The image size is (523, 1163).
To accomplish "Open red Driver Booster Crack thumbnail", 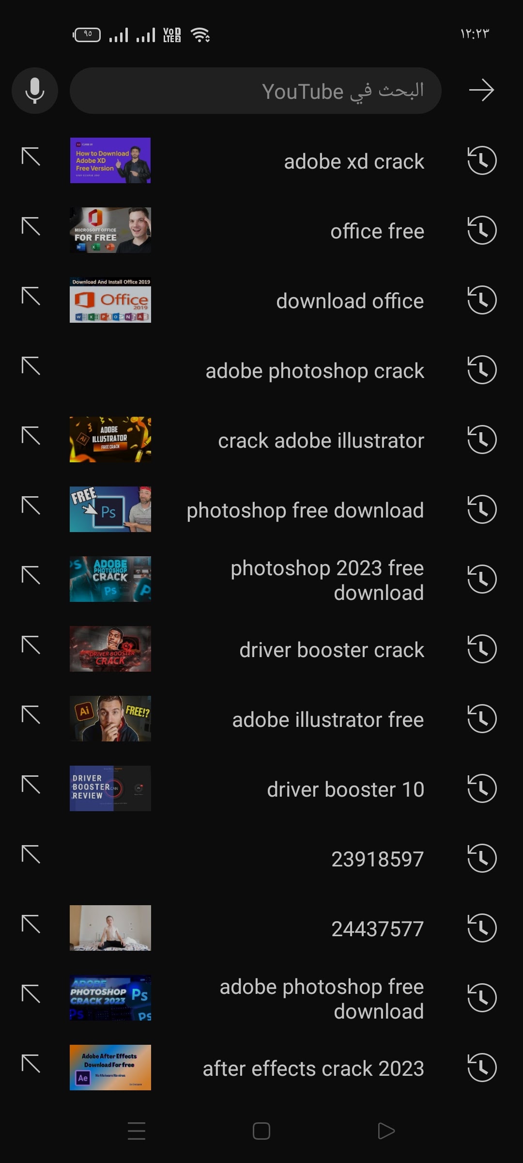I will point(110,649).
